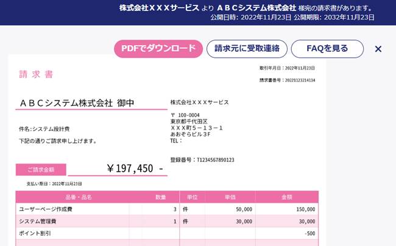Open the FAQを見る button

(x=327, y=49)
